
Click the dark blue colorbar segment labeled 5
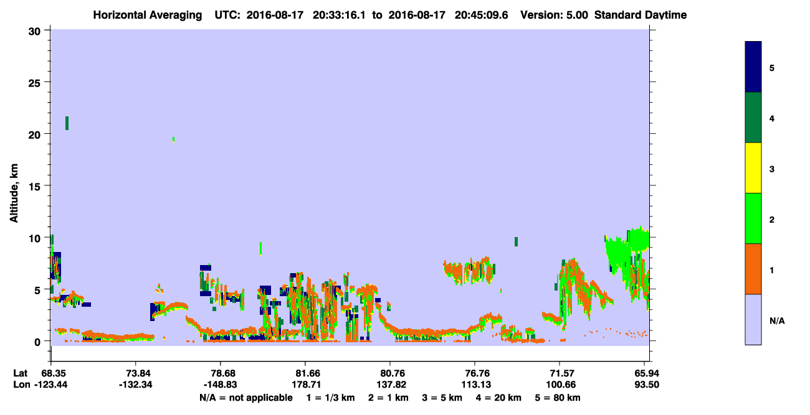point(753,67)
